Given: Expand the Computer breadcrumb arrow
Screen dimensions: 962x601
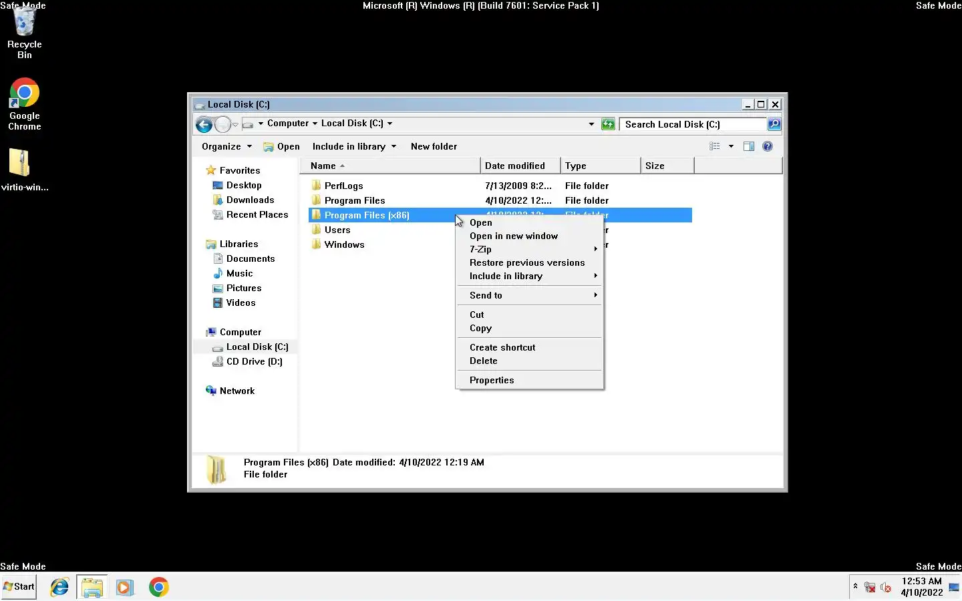Looking at the screenshot, I should [315, 124].
